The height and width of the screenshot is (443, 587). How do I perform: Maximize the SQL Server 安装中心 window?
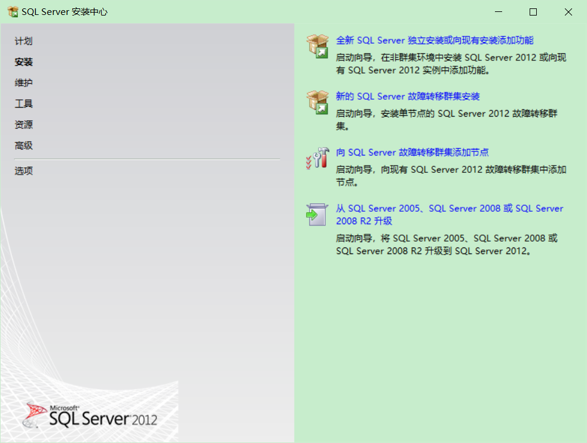pos(533,12)
